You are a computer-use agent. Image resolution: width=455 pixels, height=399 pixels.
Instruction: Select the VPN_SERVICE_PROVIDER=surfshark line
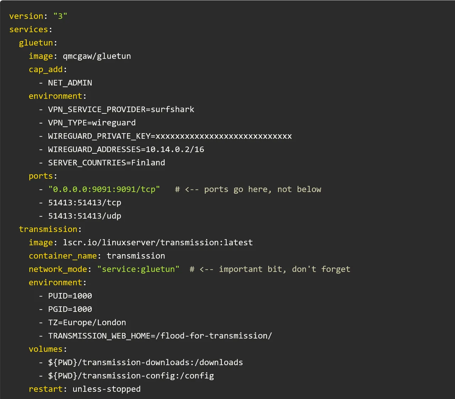pyautogui.click(x=121, y=109)
